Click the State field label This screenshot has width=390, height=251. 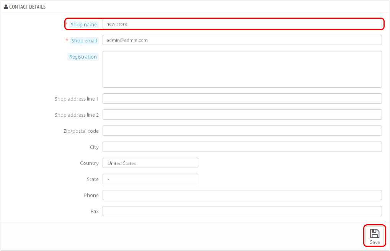(93, 179)
